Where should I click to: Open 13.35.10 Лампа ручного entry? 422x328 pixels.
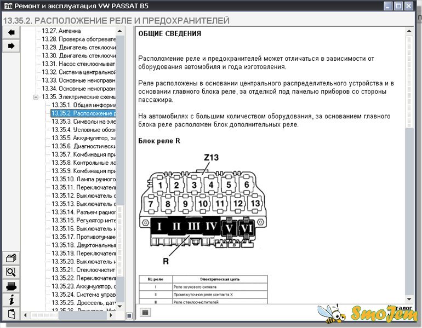[83, 179]
